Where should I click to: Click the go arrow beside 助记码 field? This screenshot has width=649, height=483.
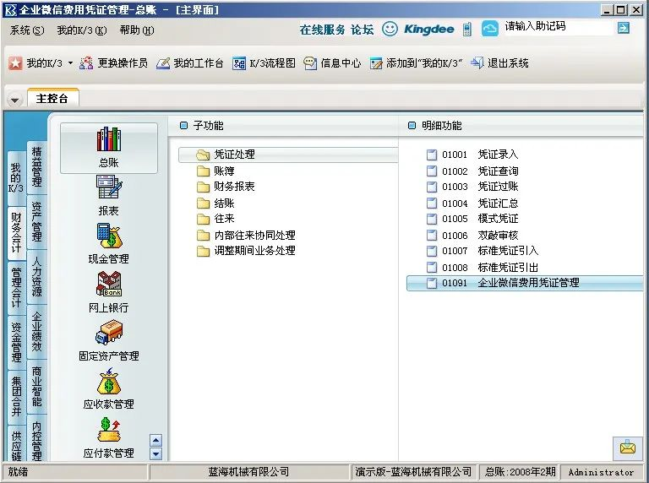624,28
